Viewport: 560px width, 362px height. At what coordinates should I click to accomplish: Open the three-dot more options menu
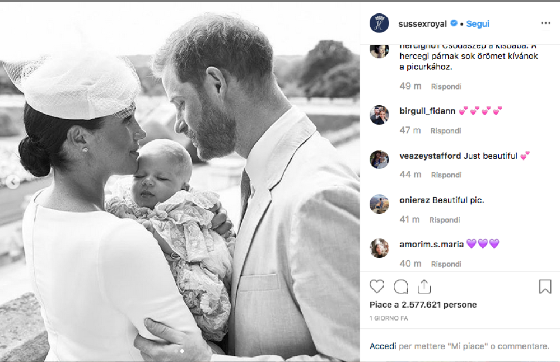pos(545,23)
